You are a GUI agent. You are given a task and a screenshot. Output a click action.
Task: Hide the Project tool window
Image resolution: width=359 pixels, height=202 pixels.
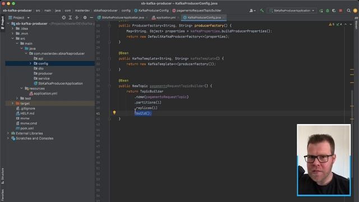click(91, 17)
